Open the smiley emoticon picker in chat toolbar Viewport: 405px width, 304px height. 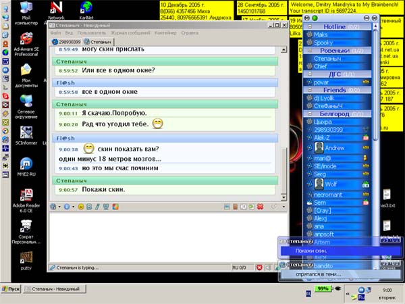pyautogui.click(x=80, y=206)
